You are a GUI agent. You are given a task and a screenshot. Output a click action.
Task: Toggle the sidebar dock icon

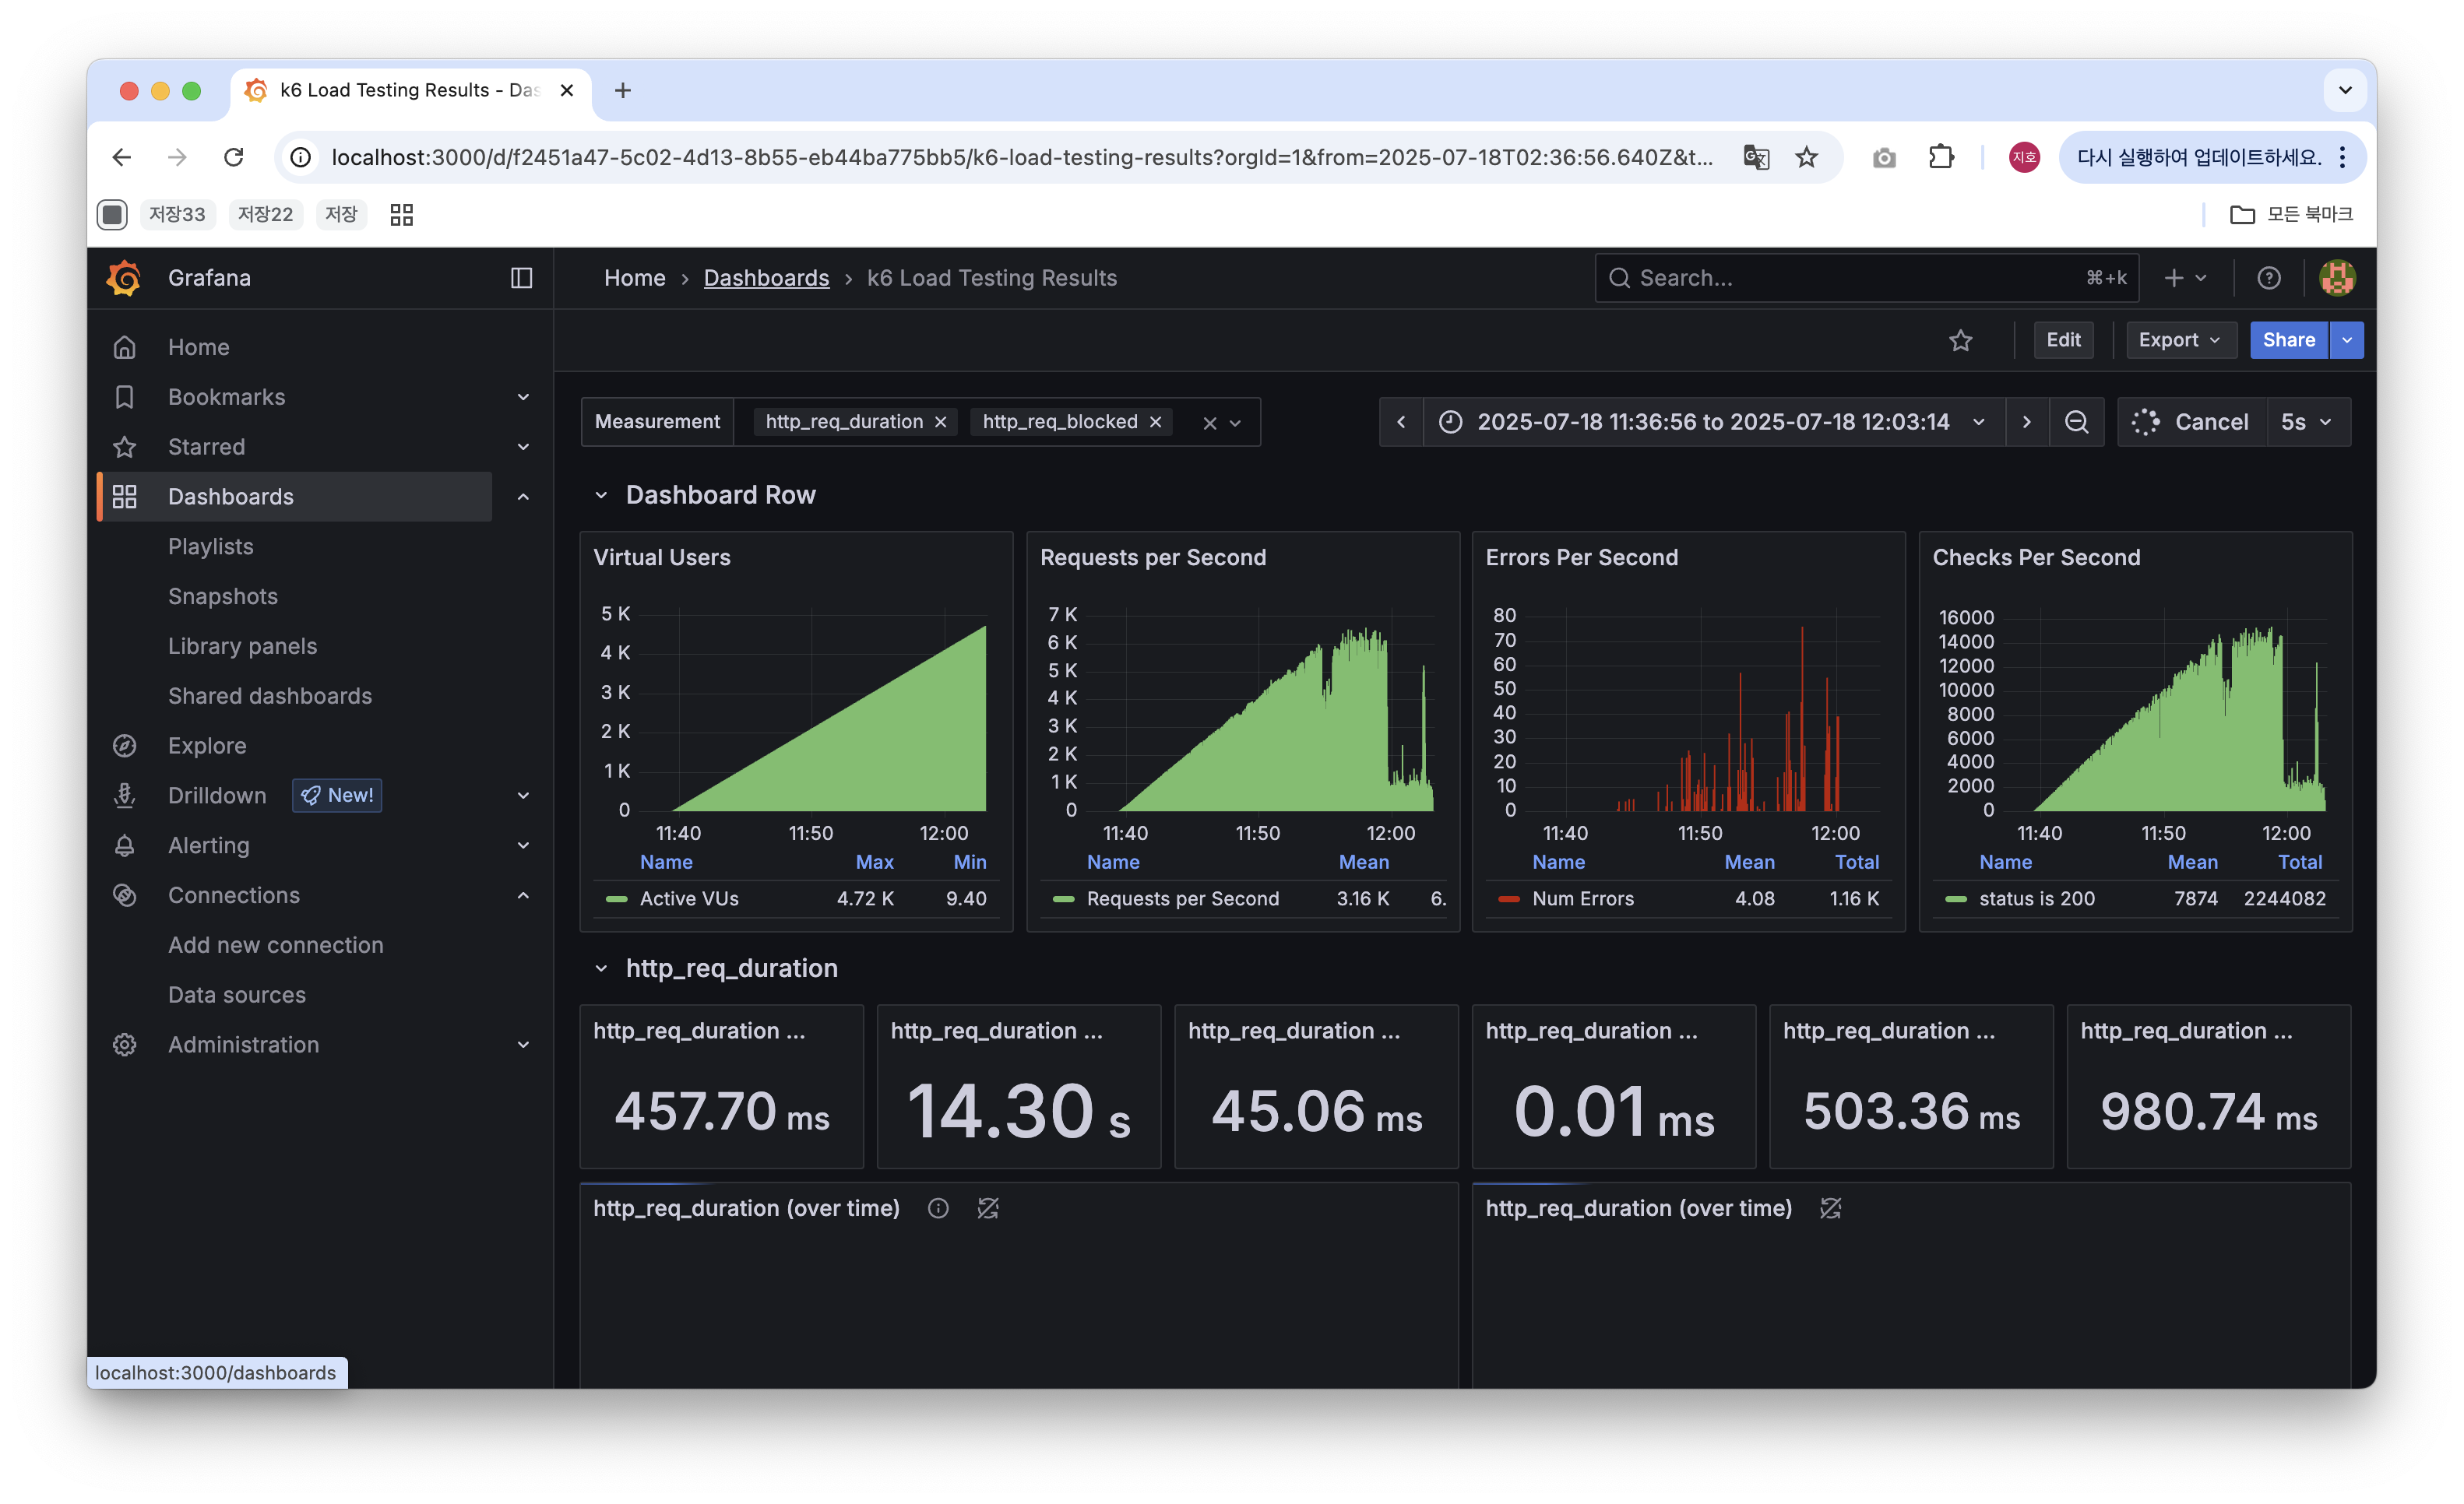point(521,278)
